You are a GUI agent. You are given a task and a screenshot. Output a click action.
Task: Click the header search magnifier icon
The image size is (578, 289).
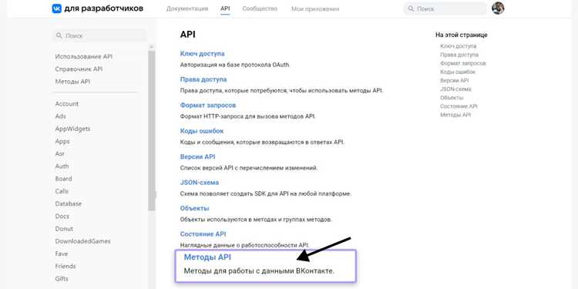(411, 8)
